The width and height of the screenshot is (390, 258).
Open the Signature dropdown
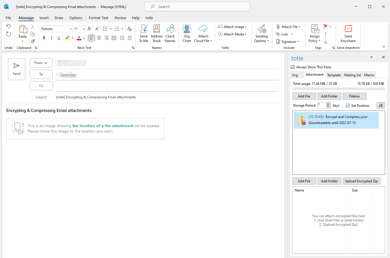pyautogui.click(x=288, y=41)
